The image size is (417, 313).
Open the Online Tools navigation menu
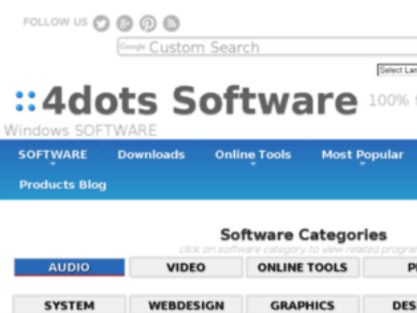[253, 155]
